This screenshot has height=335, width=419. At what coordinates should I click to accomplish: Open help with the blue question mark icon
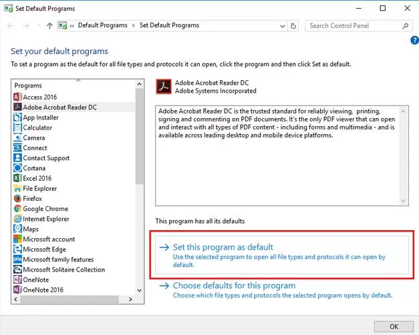pos(414,40)
